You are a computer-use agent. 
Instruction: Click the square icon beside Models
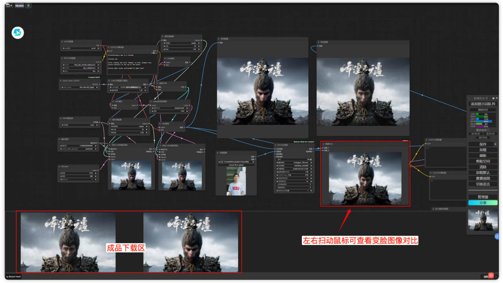pos(28,5)
